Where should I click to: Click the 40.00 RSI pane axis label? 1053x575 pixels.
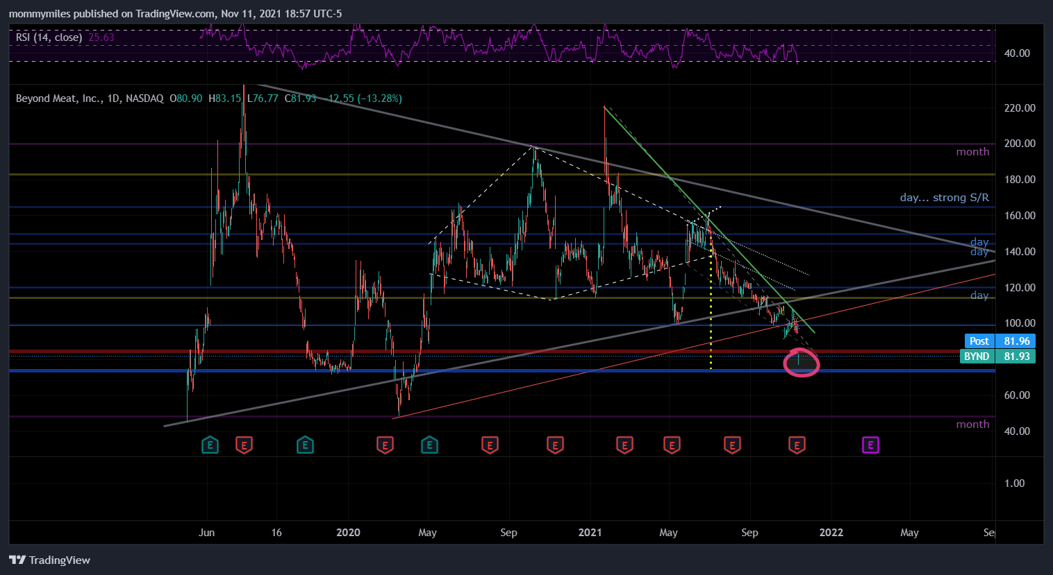1017,53
